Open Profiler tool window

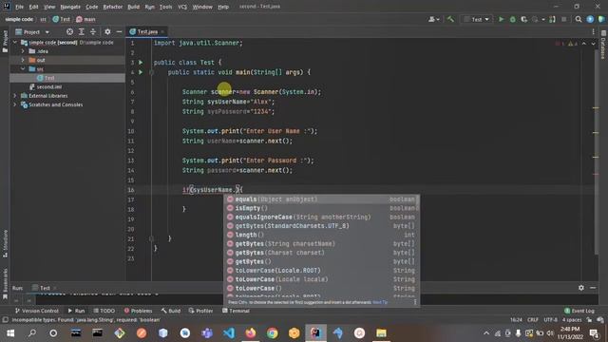point(200,311)
